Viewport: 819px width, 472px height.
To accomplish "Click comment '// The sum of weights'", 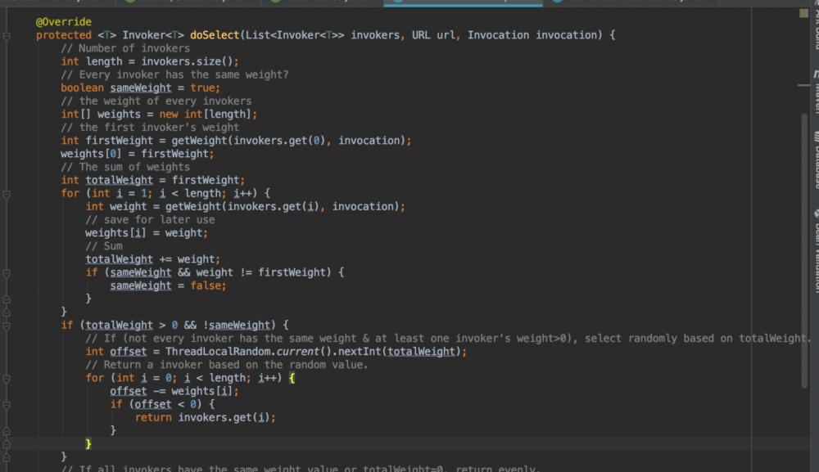I will coord(125,167).
